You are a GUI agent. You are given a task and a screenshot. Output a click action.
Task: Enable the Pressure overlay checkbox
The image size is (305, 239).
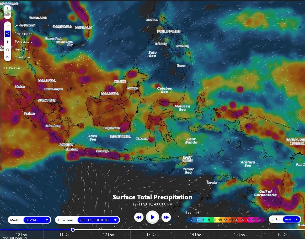[5, 68]
